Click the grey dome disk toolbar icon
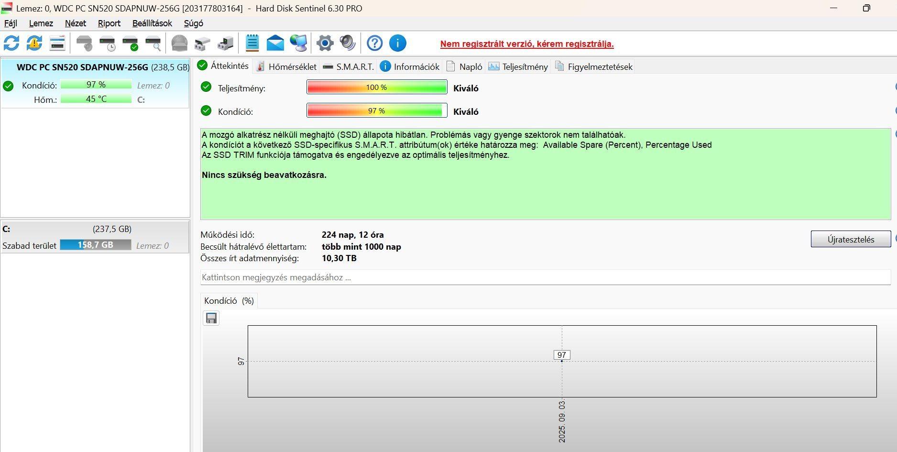 tap(180, 43)
